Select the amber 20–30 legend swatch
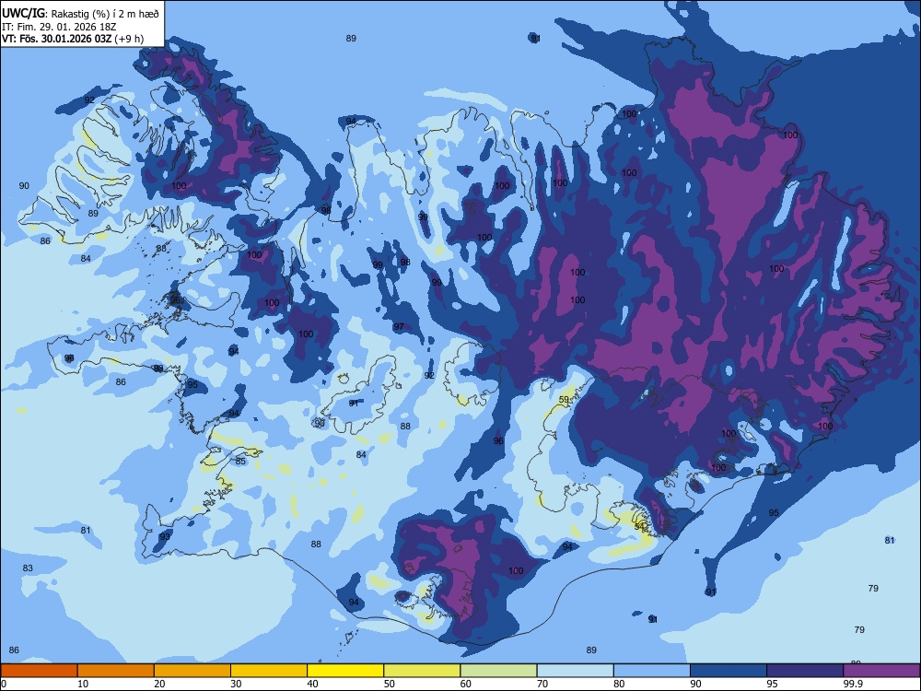Image resolution: width=921 pixels, height=691 pixels. (192, 671)
